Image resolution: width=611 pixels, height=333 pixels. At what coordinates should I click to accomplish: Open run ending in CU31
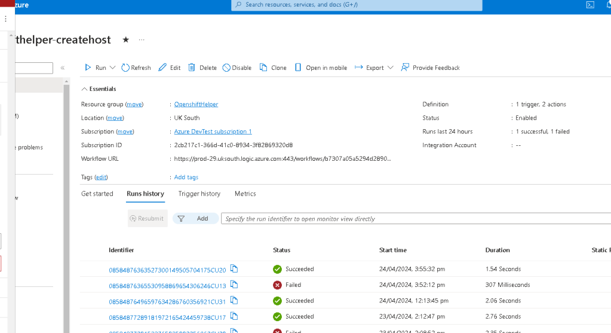pyautogui.click(x=167, y=301)
